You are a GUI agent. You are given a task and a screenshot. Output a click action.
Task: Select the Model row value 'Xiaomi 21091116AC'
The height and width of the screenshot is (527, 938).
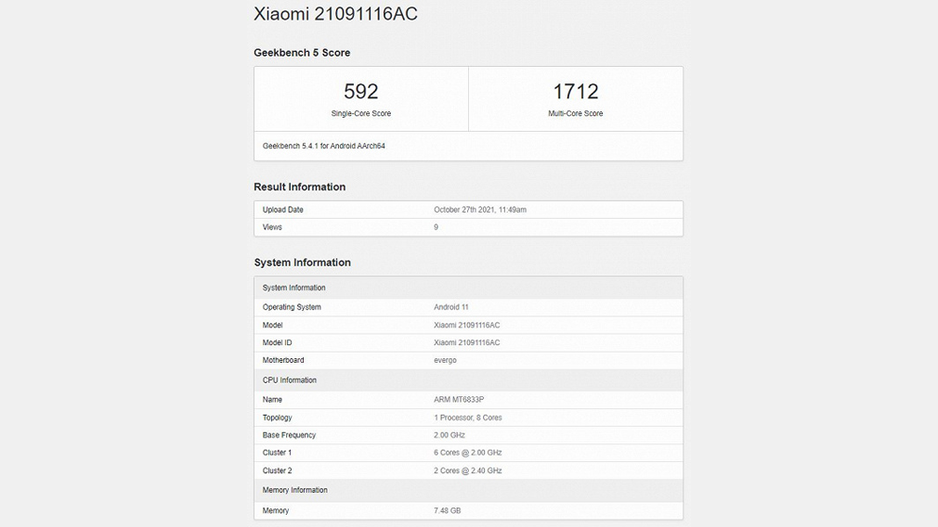466,325
